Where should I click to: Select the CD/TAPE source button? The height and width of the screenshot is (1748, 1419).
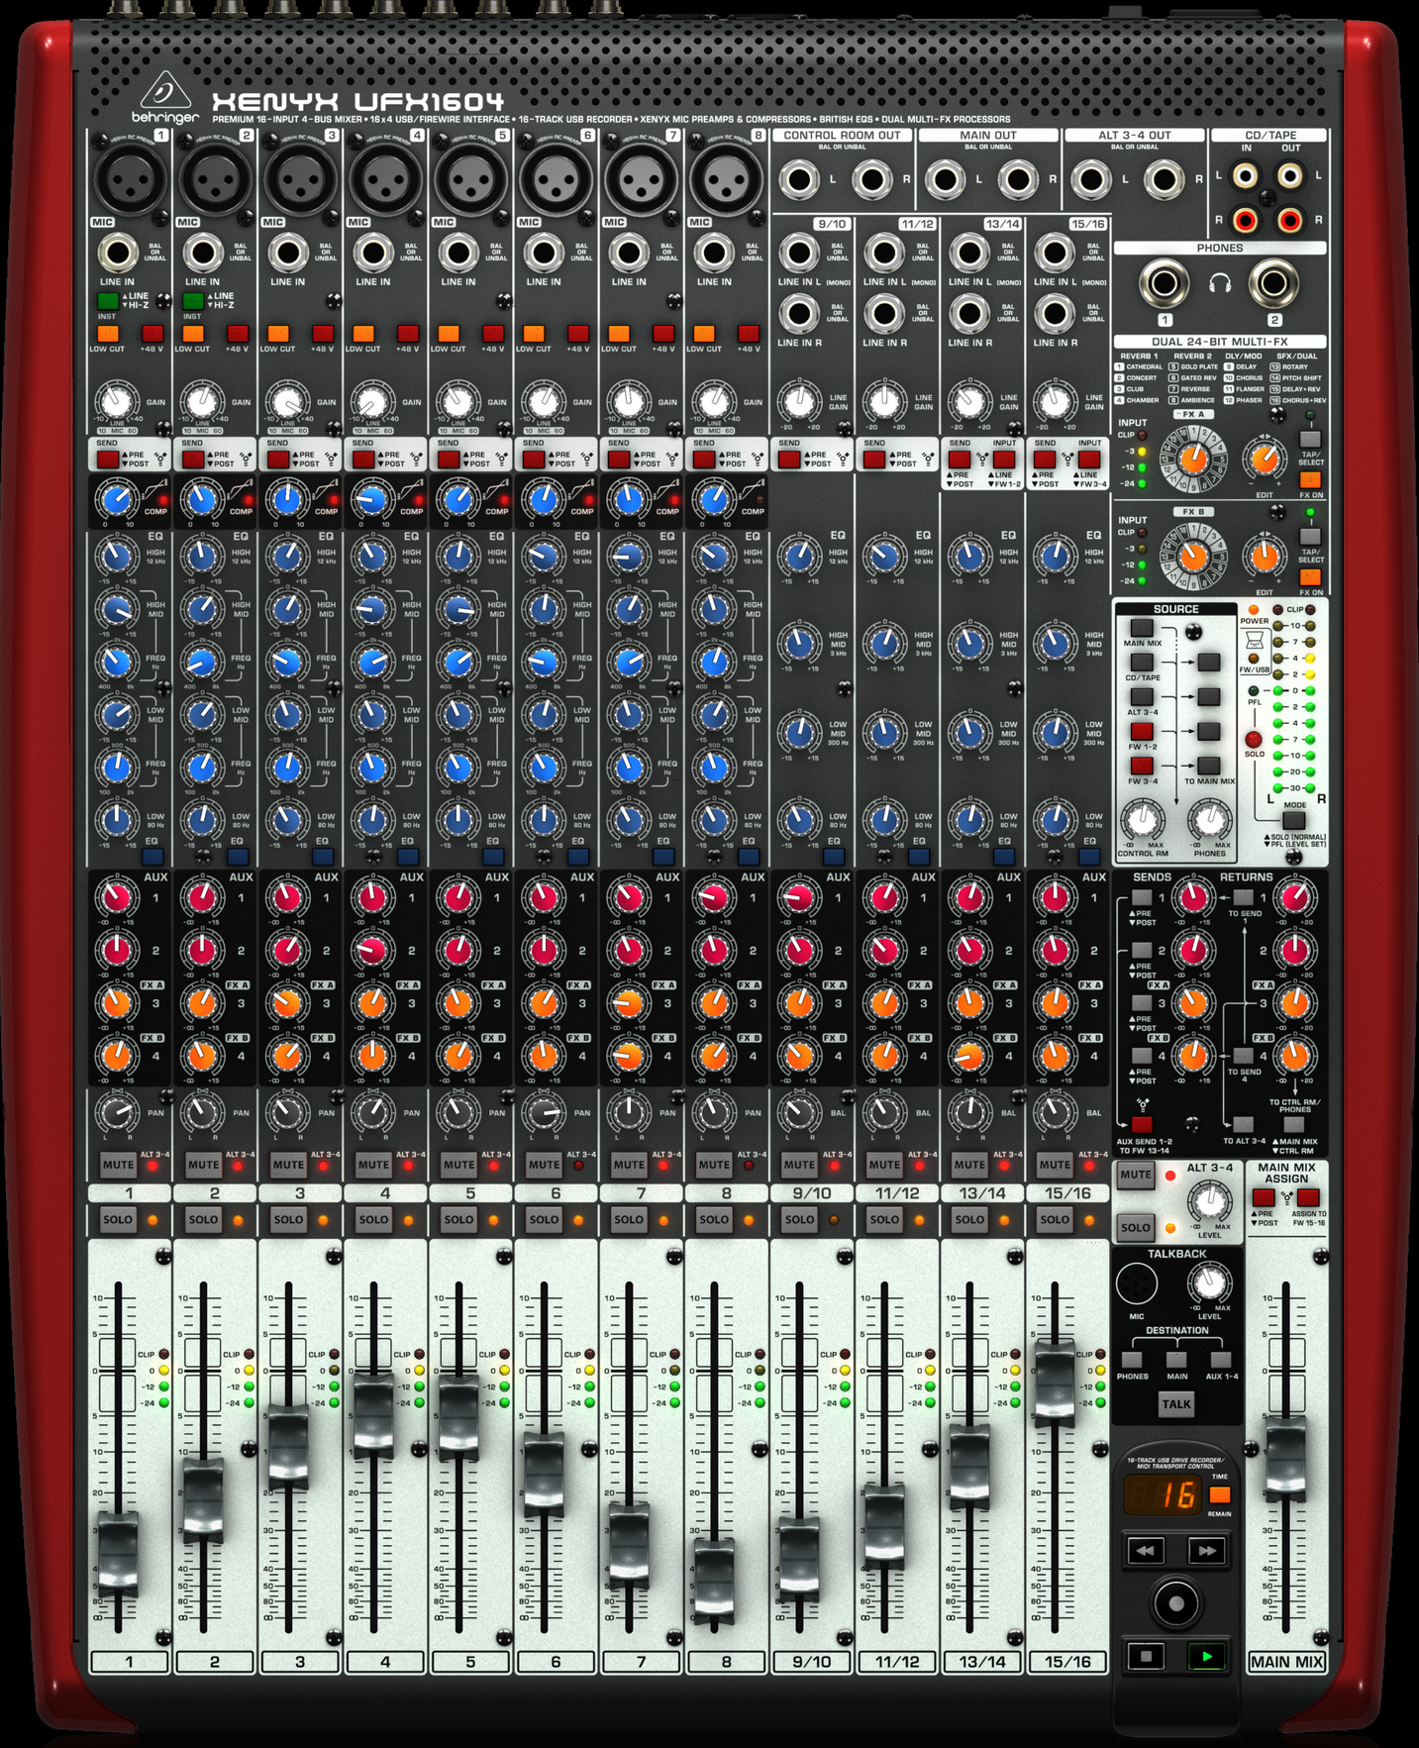coord(1142,663)
